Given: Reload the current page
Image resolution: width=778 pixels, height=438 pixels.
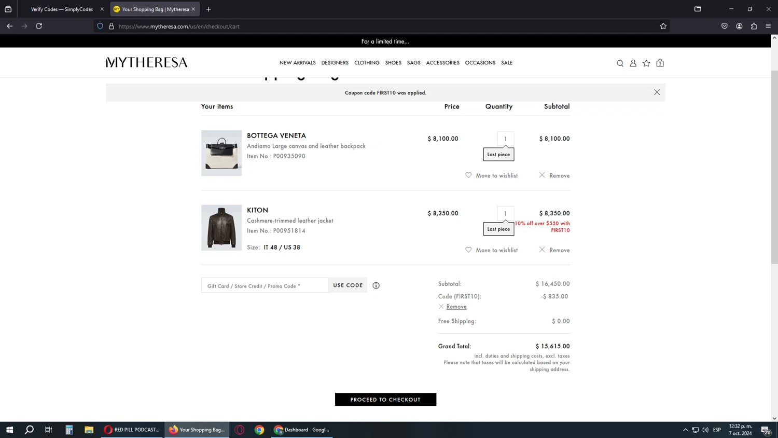Looking at the screenshot, I should point(39,26).
